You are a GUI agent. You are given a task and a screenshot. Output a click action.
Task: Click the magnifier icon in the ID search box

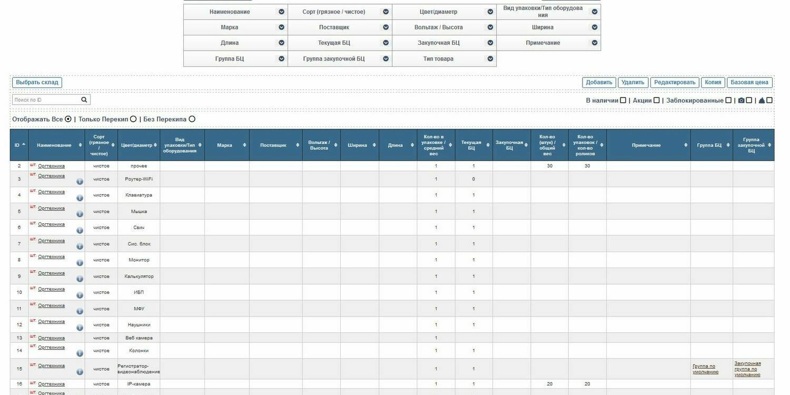pyautogui.click(x=84, y=100)
